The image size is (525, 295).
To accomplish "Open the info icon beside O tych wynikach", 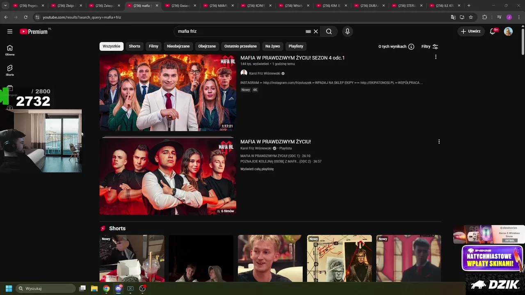I will click(411, 47).
